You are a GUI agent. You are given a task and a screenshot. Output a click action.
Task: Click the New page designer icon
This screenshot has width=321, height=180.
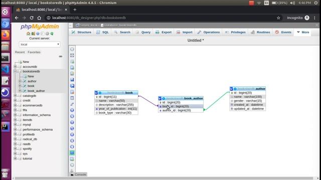click(x=72, y=67)
